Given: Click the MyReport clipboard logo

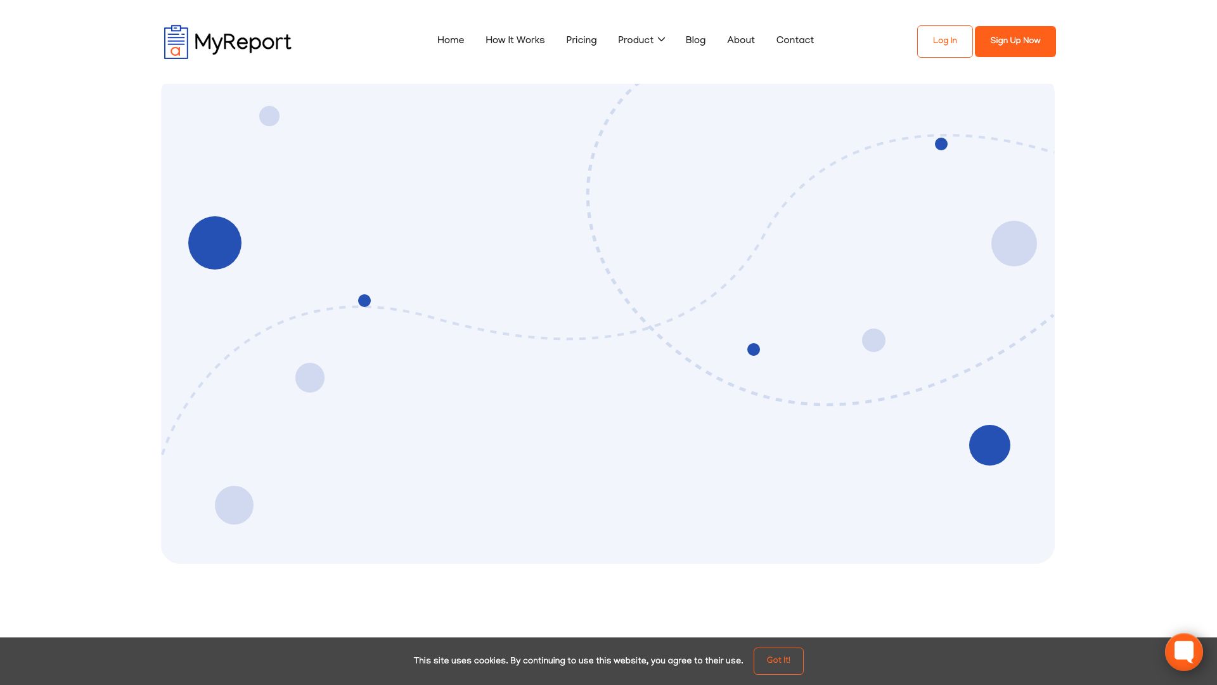Looking at the screenshot, I should tap(227, 42).
